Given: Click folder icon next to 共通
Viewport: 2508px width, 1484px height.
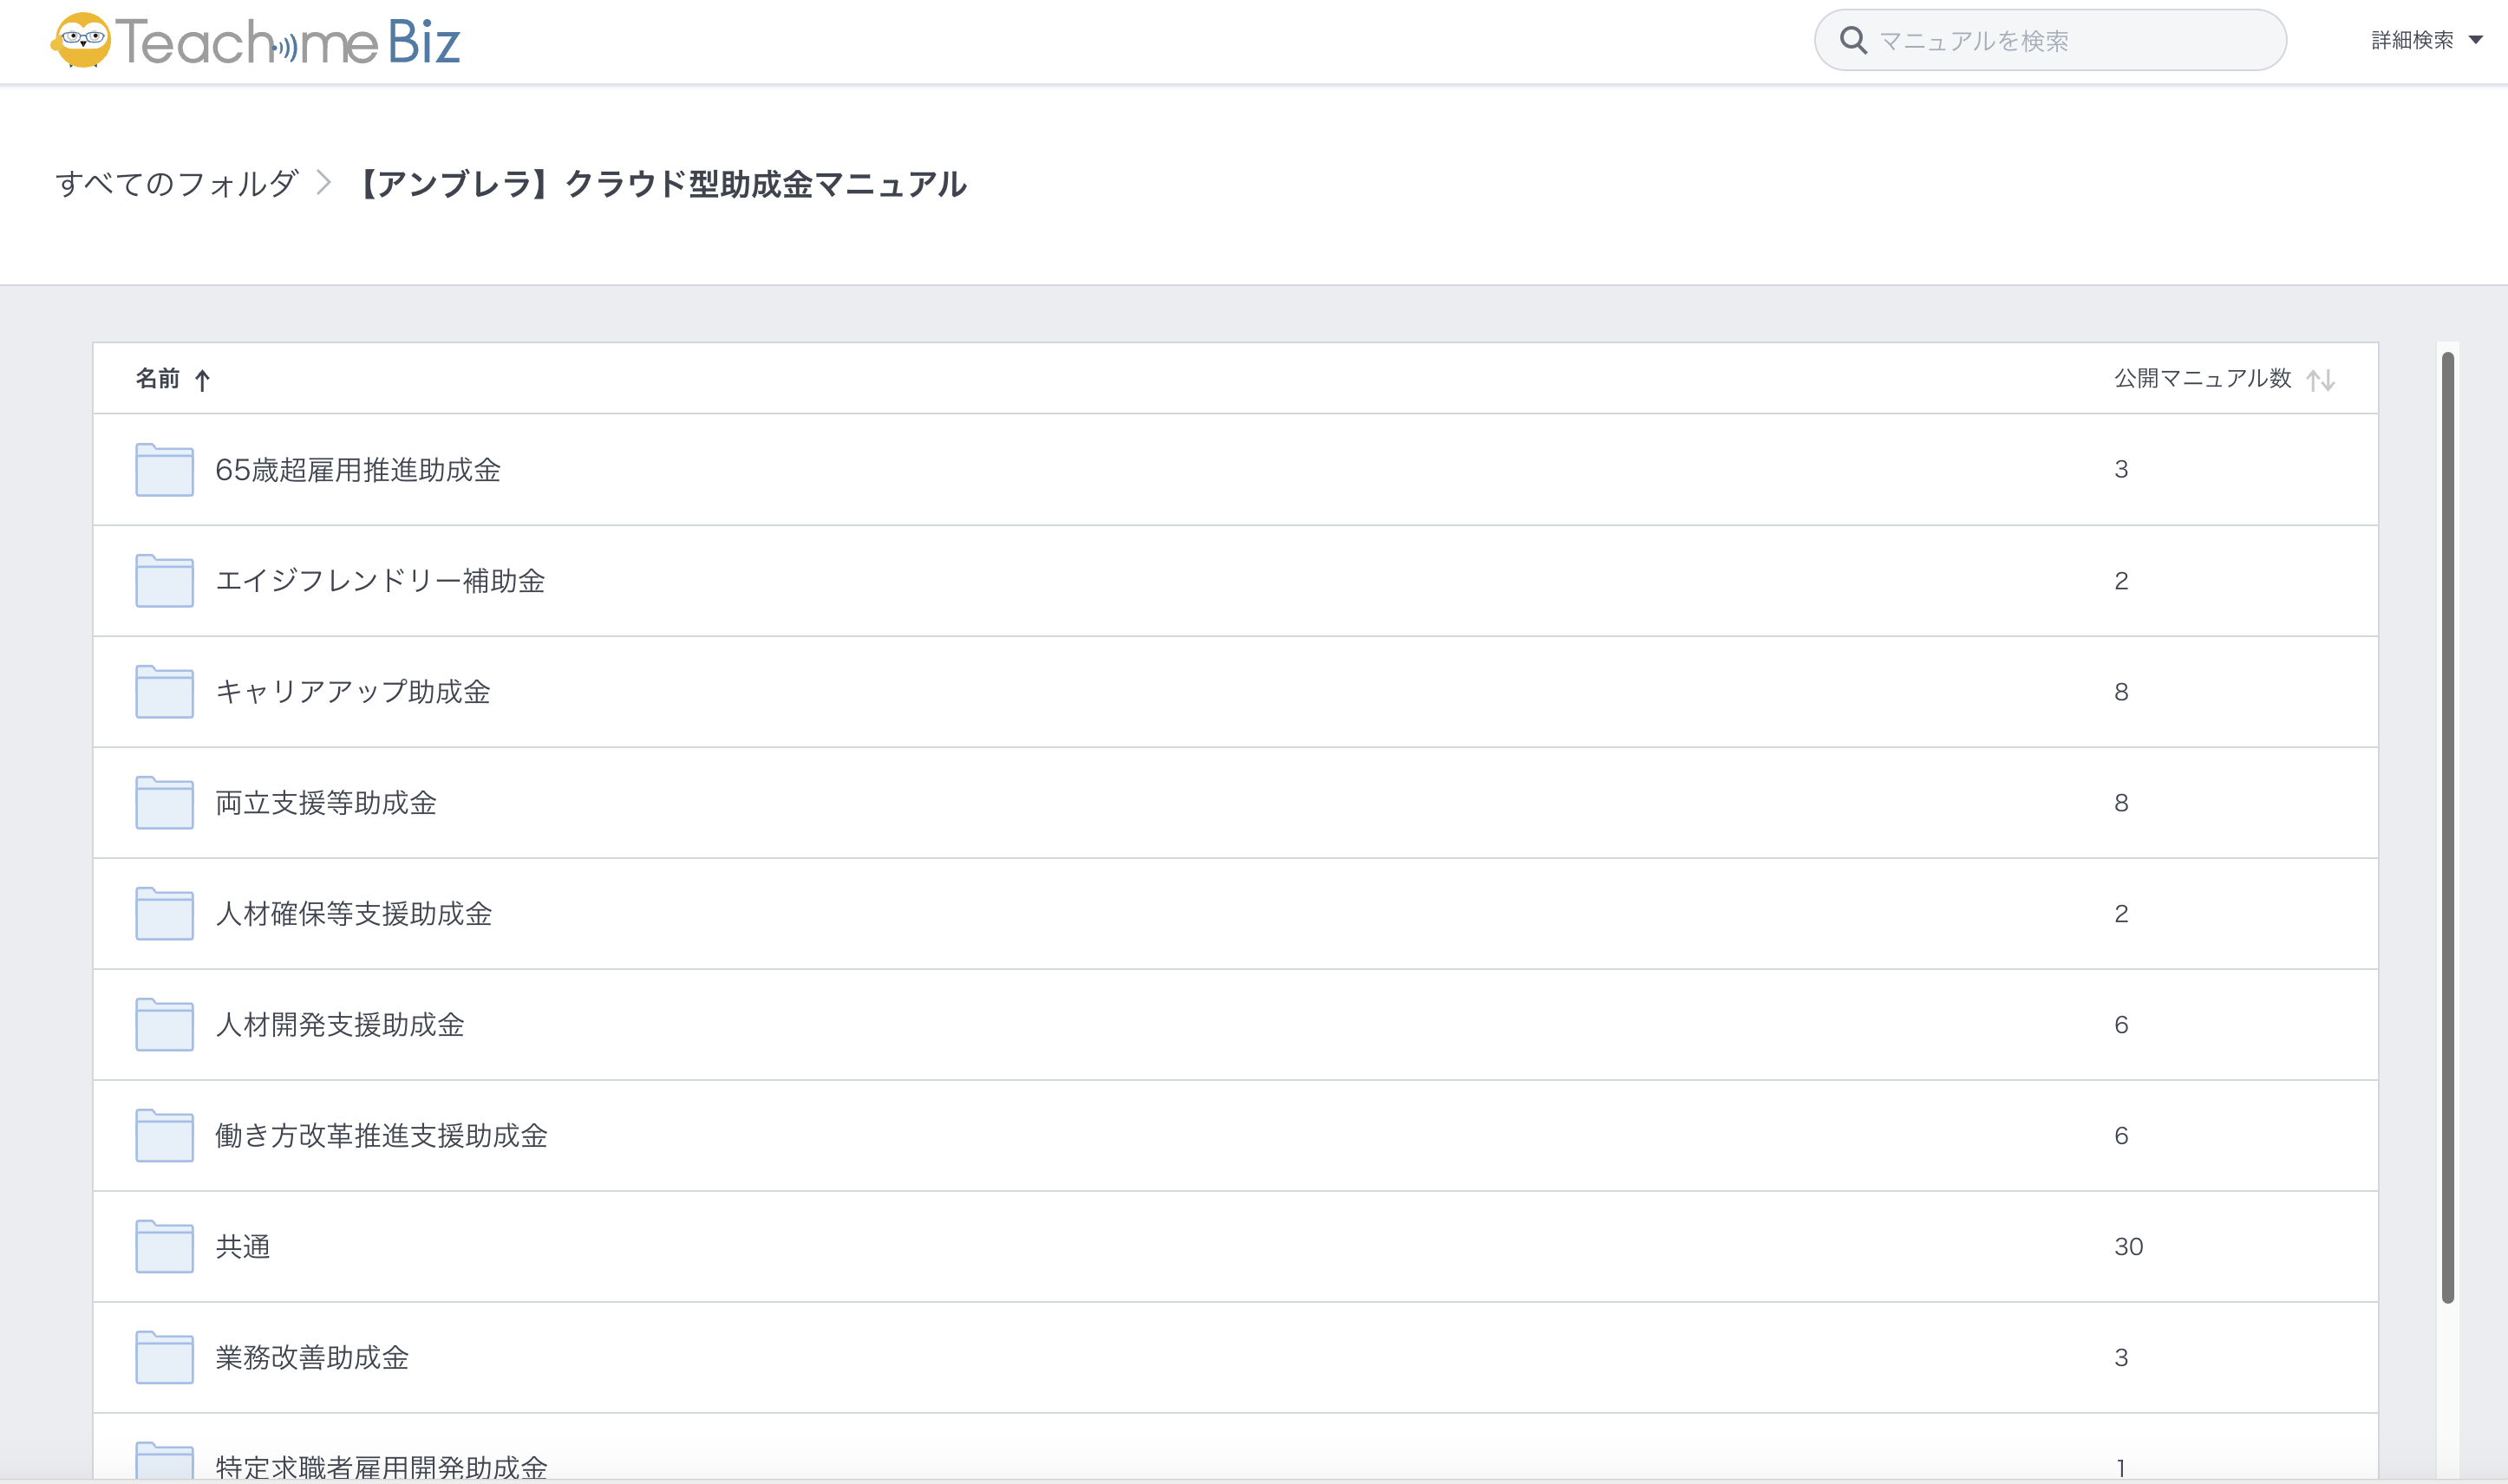Looking at the screenshot, I should pyautogui.click(x=164, y=1247).
